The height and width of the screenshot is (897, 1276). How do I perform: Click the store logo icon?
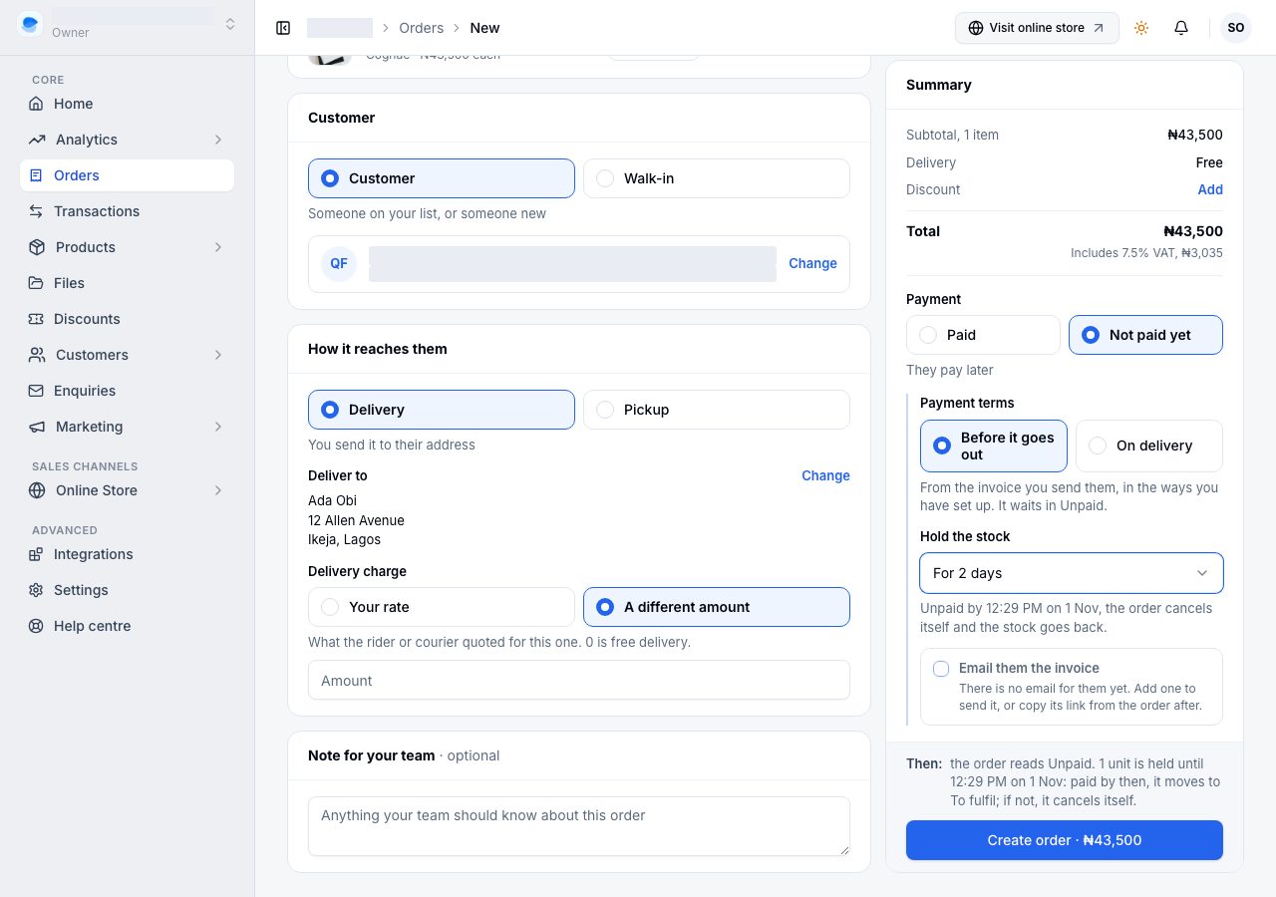pyautogui.click(x=30, y=24)
